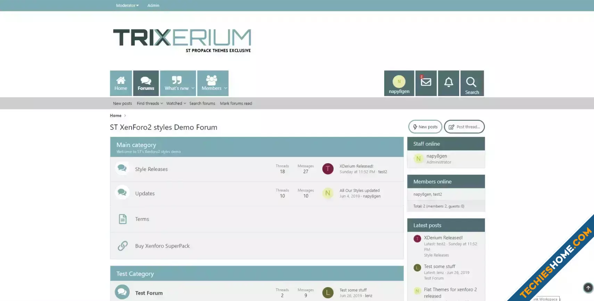Image resolution: width=594 pixels, height=301 pixels.
Task: Click the Terms page document icon
Action: 123,219
